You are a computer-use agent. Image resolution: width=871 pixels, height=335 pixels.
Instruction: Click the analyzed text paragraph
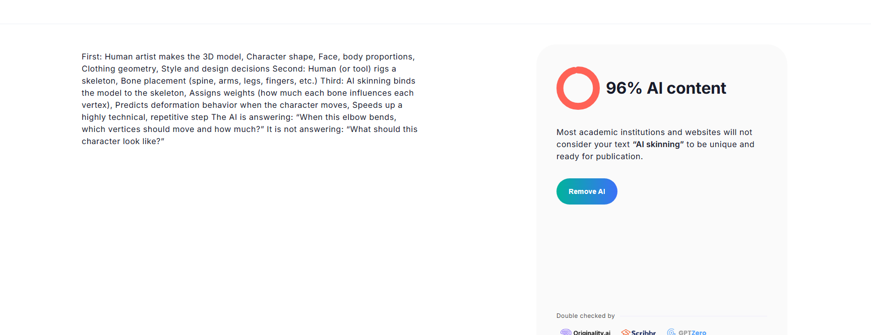pos(250,99)
